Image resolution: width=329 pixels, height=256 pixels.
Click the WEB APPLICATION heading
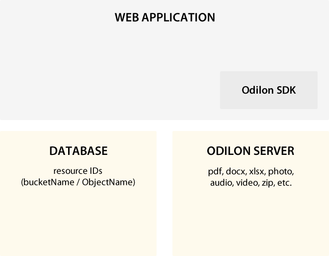point(164,17)
